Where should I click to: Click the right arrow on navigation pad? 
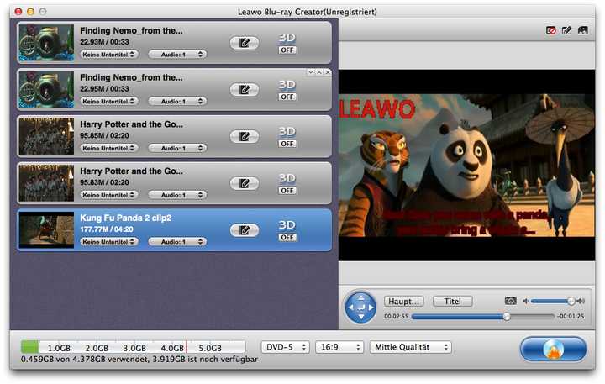click(x=371, y=308)
